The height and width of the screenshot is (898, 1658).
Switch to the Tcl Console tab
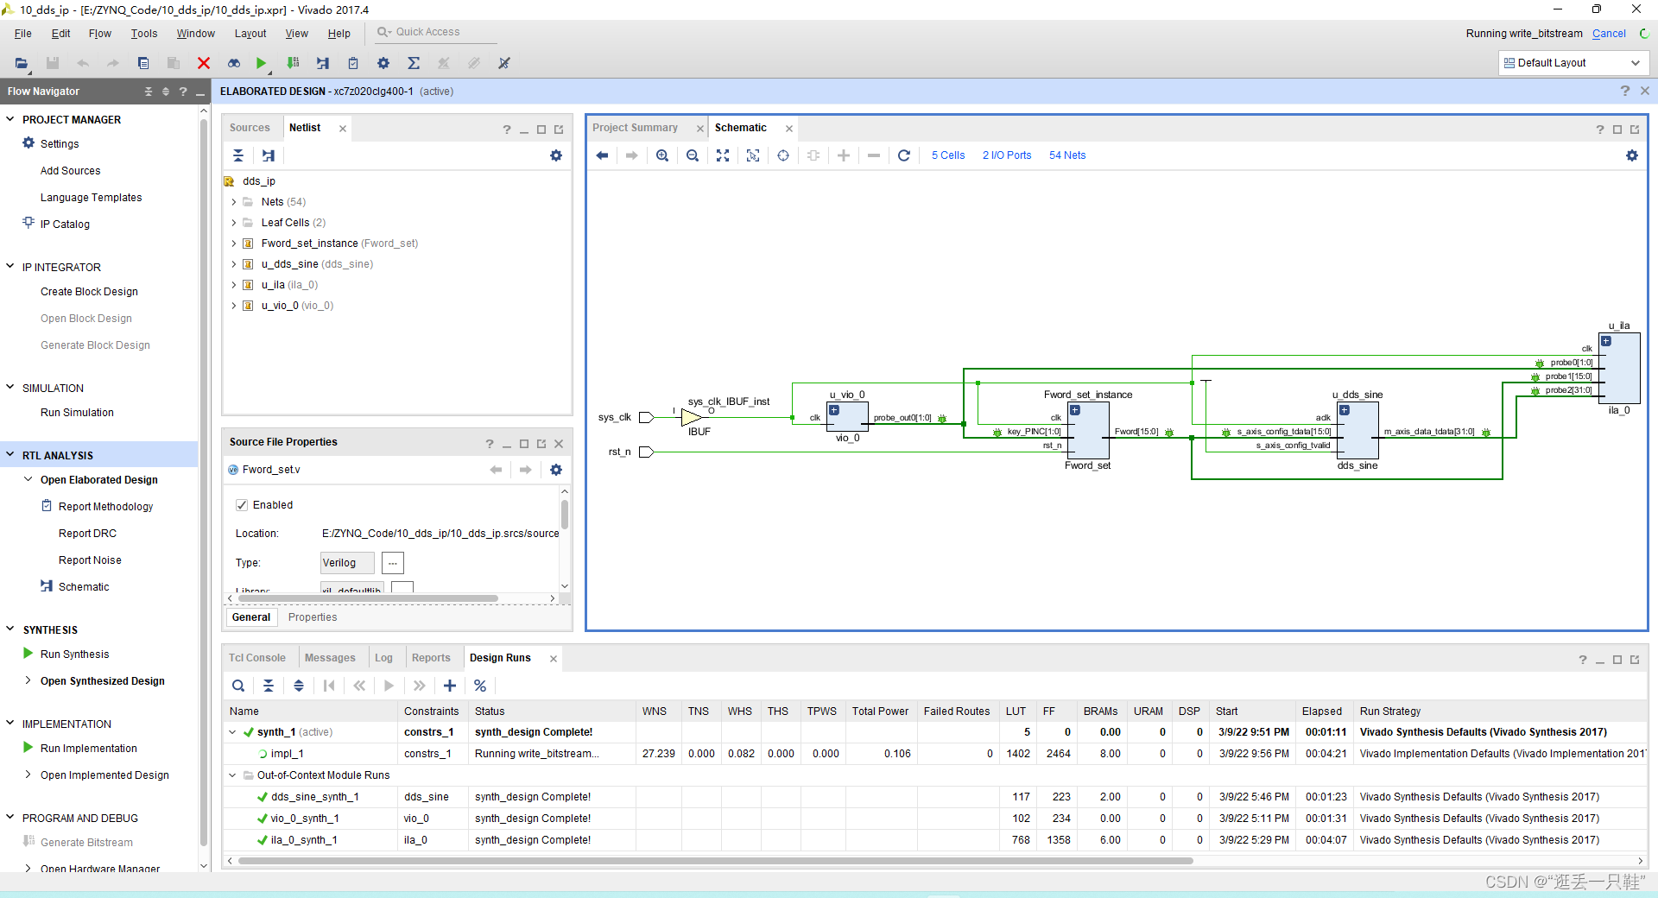point(256,658)
